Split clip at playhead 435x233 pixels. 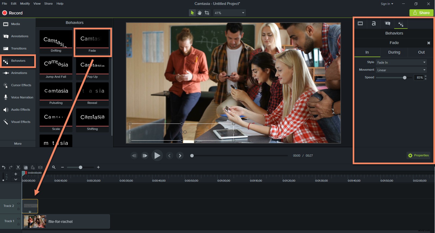click(x=40, y=167)
